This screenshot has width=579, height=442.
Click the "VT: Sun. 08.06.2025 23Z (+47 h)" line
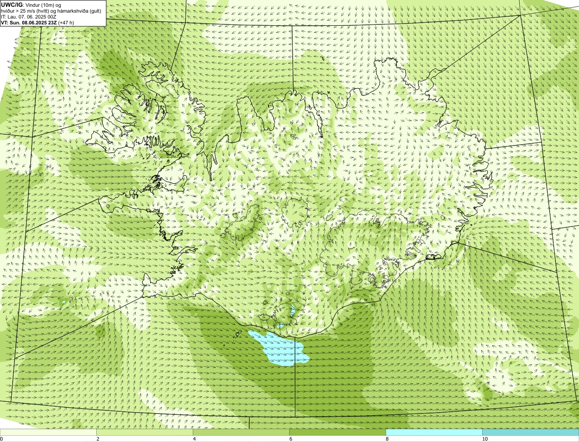[x=37, y=23]
